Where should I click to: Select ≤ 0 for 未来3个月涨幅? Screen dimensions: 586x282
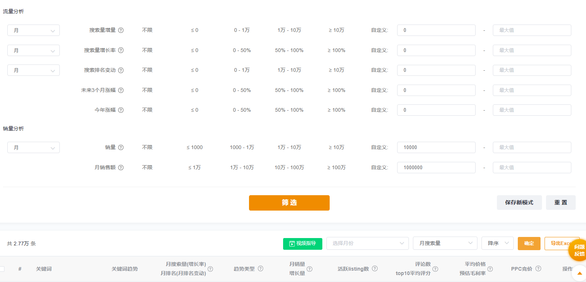[194, 90]
